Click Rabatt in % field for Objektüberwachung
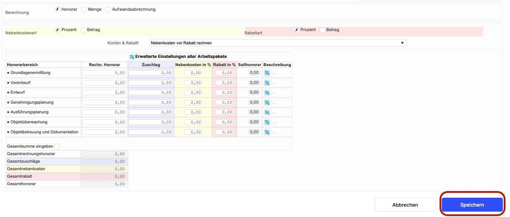 [224, 122]
